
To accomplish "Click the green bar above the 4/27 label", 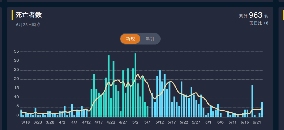I will 123,93.
